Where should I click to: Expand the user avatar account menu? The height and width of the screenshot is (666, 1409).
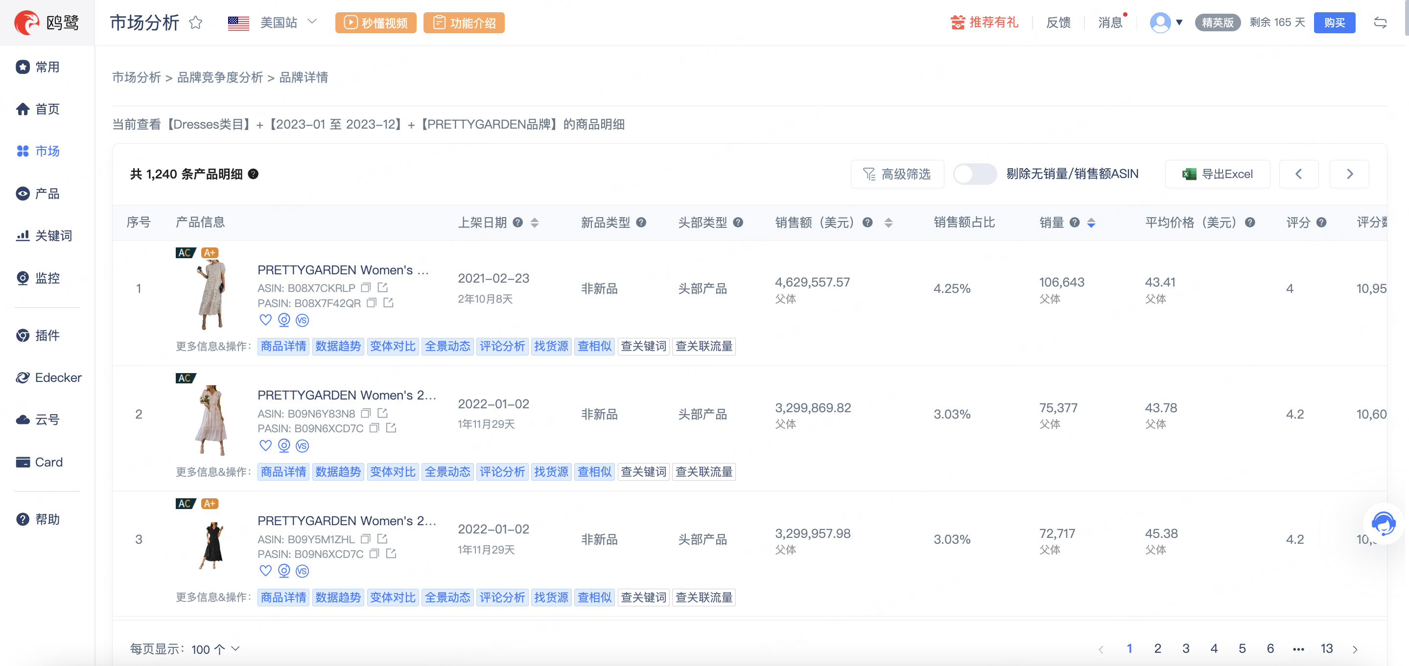point(1166,22)
